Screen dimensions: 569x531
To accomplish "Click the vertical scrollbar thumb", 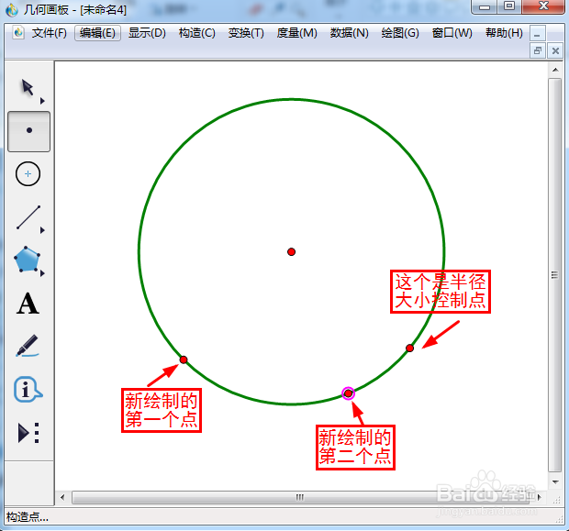I will coord(555,275).
